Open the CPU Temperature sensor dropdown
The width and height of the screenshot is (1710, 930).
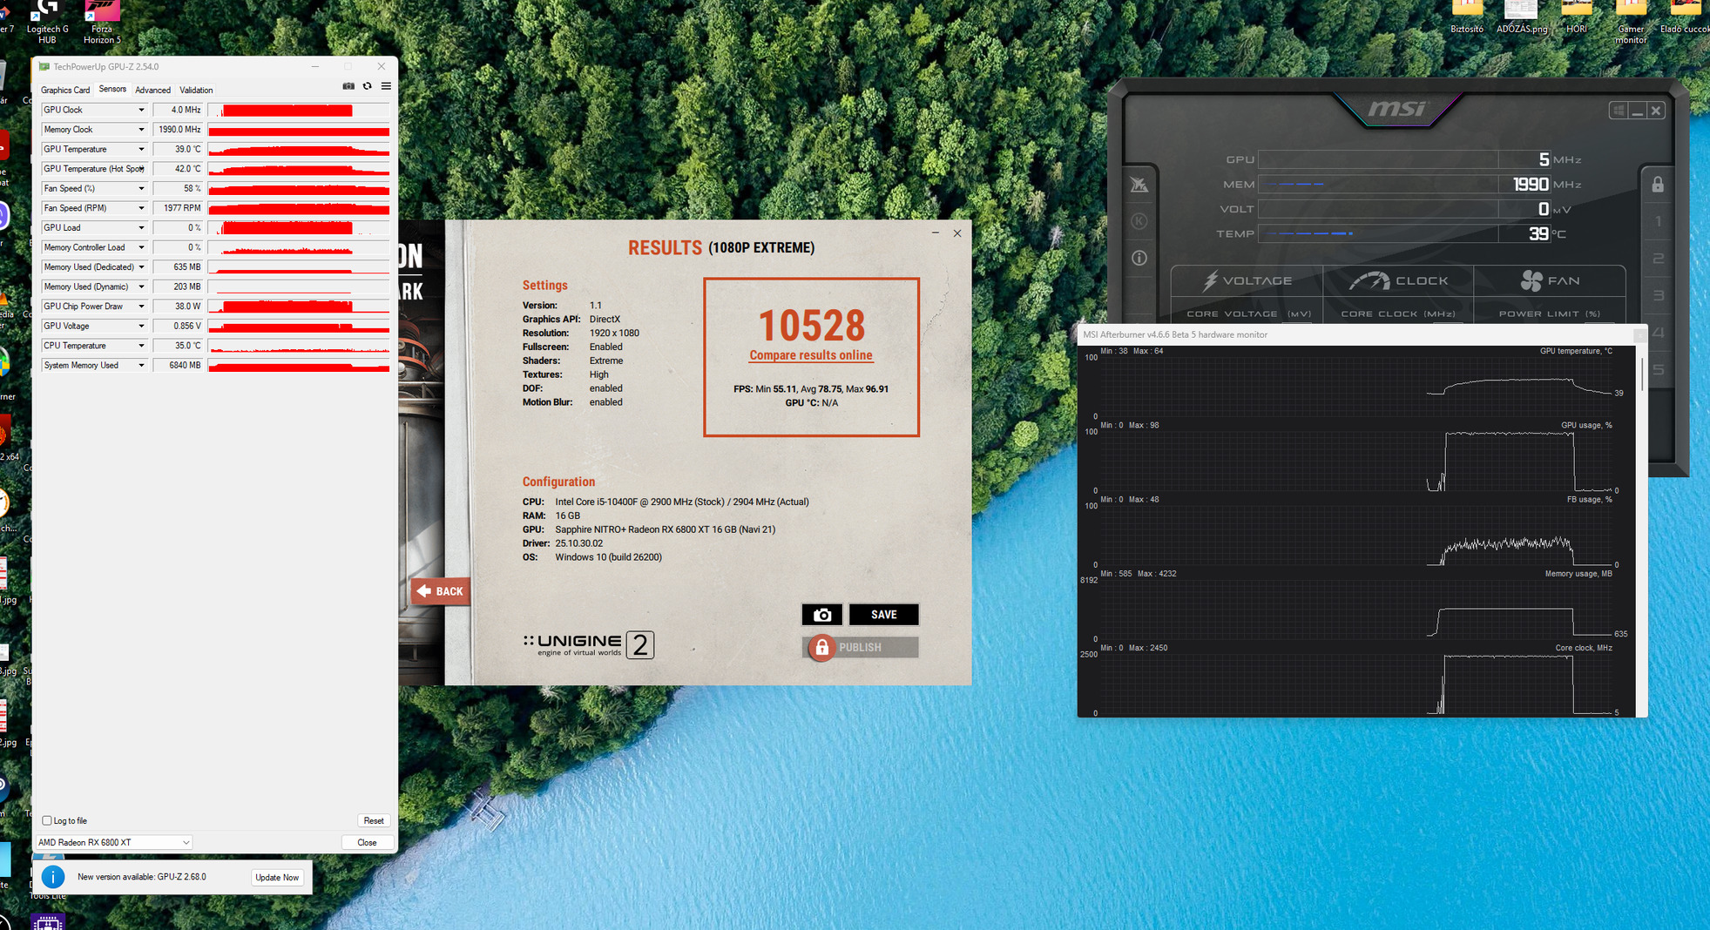(x=141, y=346)
